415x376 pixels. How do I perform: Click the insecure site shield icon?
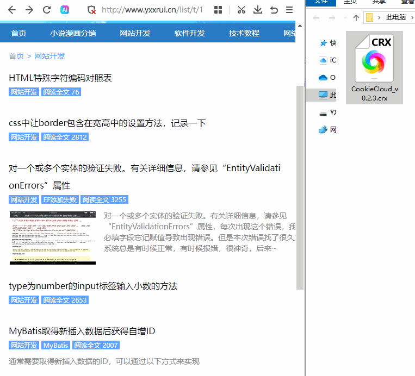coord(91,10)
